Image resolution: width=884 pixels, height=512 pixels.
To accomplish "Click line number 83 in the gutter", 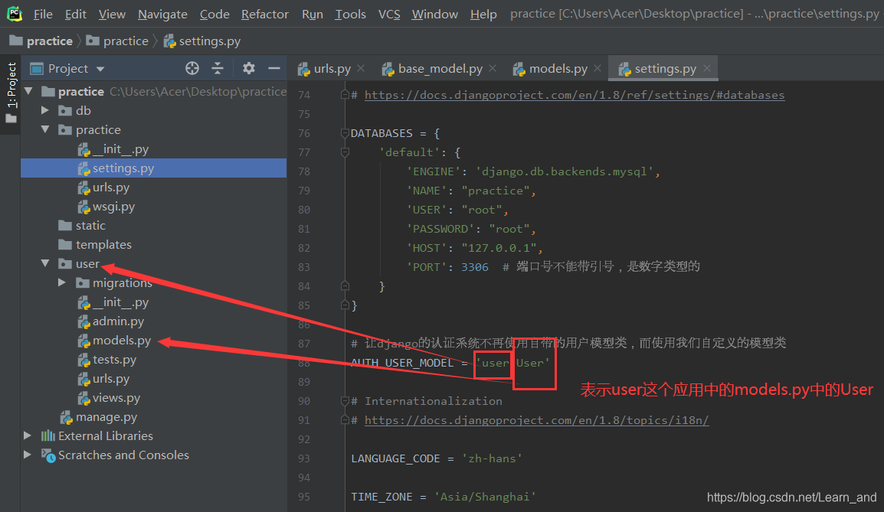I will (304, 267).
